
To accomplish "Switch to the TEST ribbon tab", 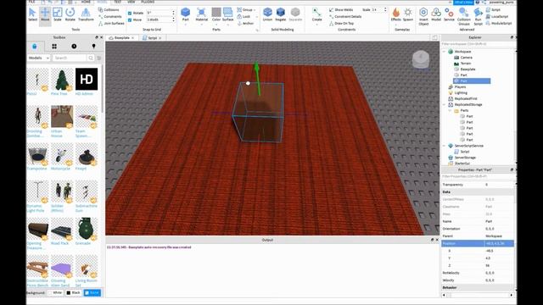I will coord(118,2).
